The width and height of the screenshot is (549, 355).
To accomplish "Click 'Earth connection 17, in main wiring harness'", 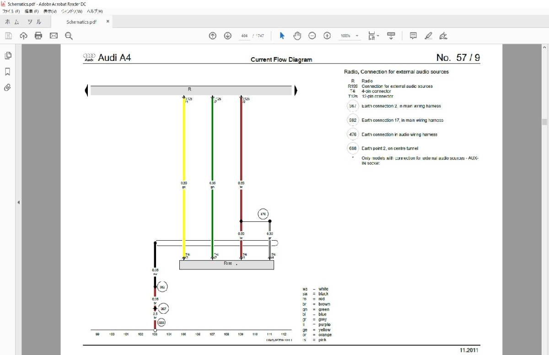I will tap(402, 120).
